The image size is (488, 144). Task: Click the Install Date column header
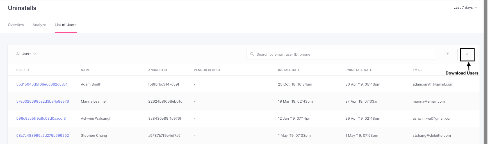[x=289, y=70]
